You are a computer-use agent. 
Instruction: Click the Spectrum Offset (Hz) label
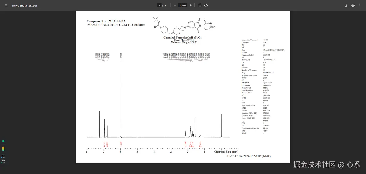[249, 113]
